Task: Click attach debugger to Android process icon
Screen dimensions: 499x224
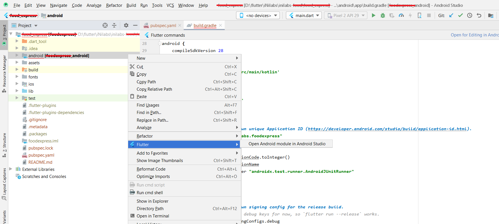Action: [420, 15]
